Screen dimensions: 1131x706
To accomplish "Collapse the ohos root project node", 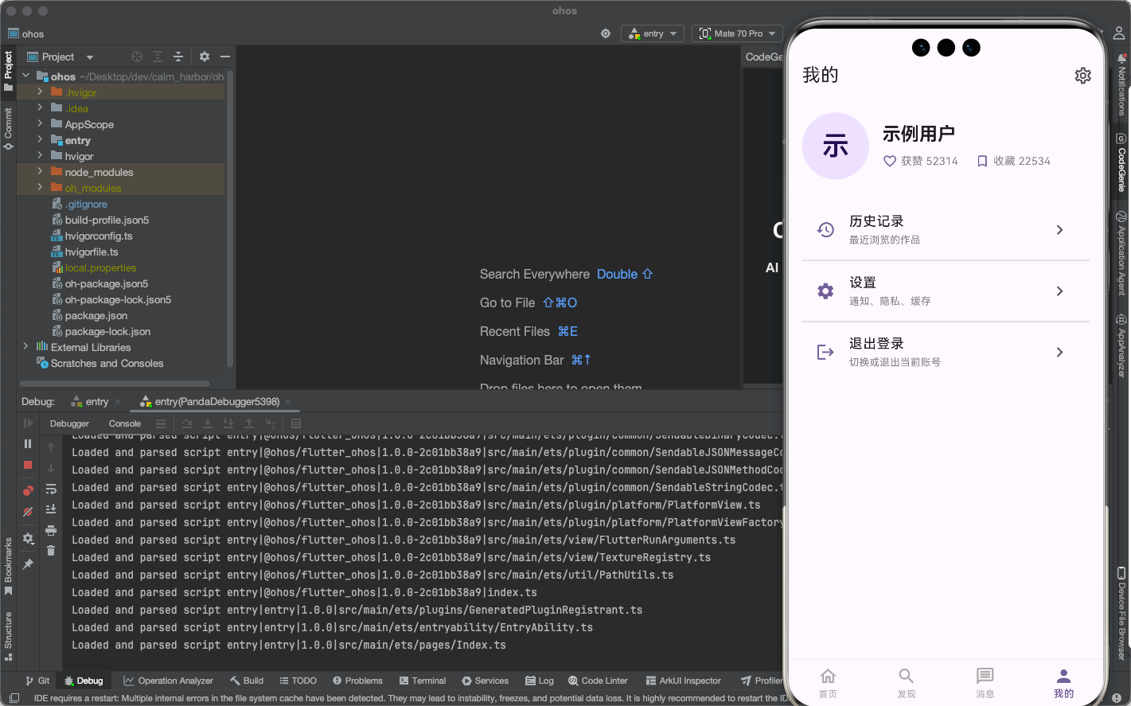I will 25,76.
